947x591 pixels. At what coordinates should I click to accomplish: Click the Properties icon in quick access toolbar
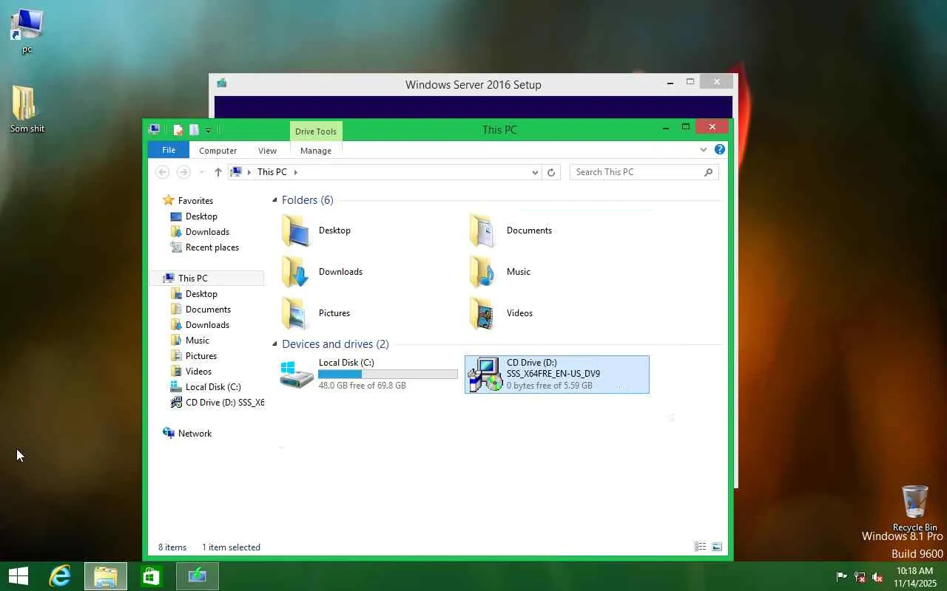pyautogui.click(x=178, y=129)
